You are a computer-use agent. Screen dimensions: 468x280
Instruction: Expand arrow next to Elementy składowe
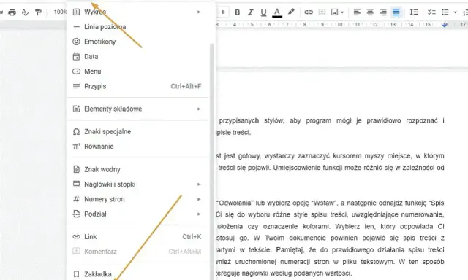coord(199,109)
